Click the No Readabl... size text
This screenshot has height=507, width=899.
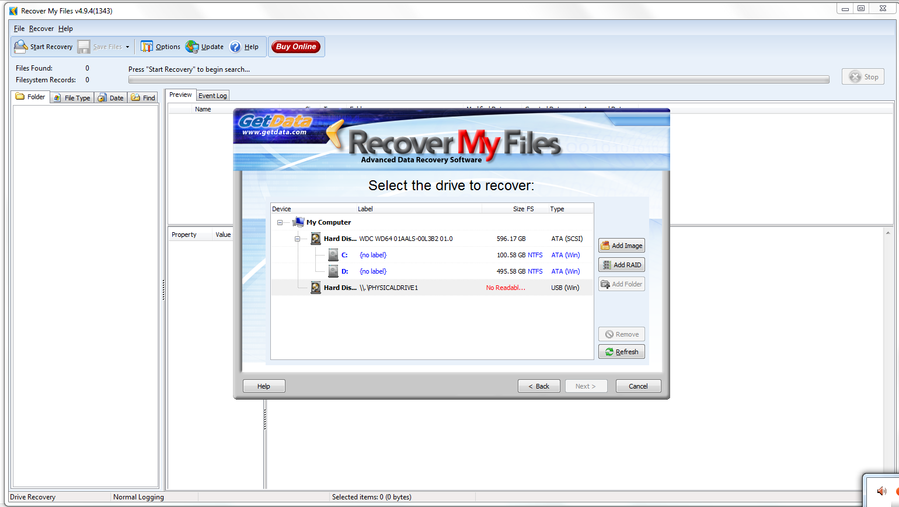(506, 288)
